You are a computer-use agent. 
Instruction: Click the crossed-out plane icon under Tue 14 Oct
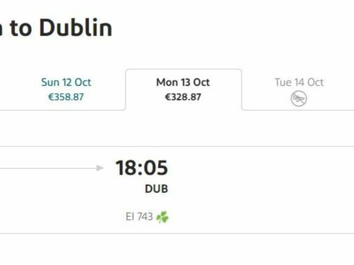click(299, 98)
